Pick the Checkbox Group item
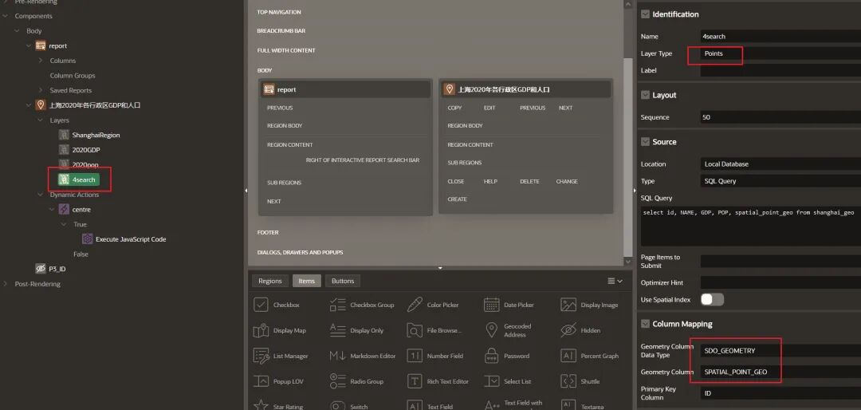The image size is (861, 410). click(363, 305)
